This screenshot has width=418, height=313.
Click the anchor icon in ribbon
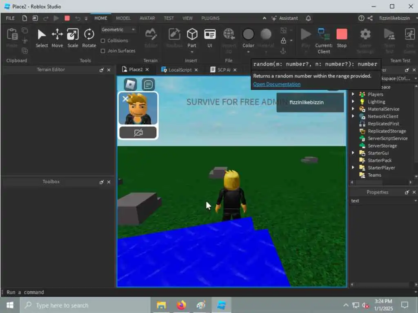click(283, 51)
